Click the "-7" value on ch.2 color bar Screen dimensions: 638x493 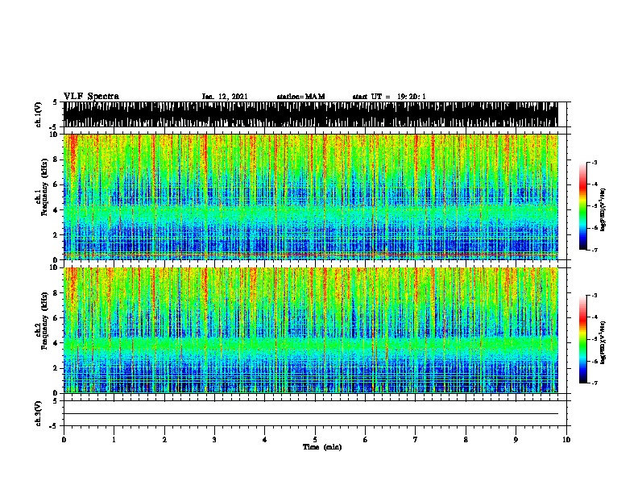(594, 383)
